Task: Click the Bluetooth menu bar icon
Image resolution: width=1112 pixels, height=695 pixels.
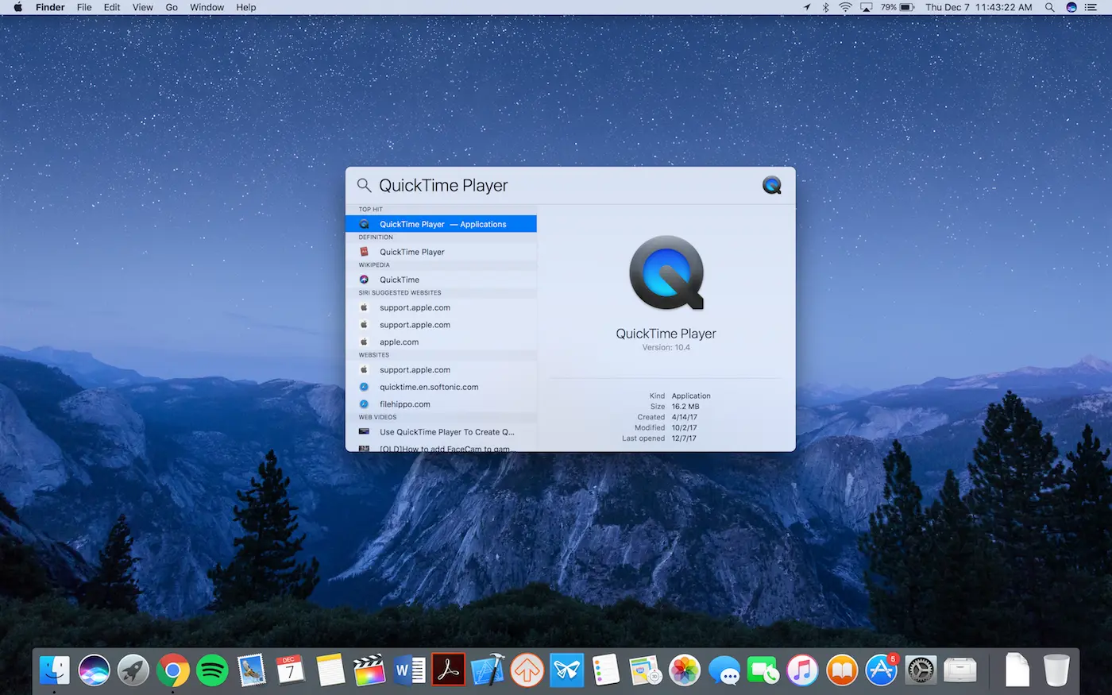Action: (825, 7)
